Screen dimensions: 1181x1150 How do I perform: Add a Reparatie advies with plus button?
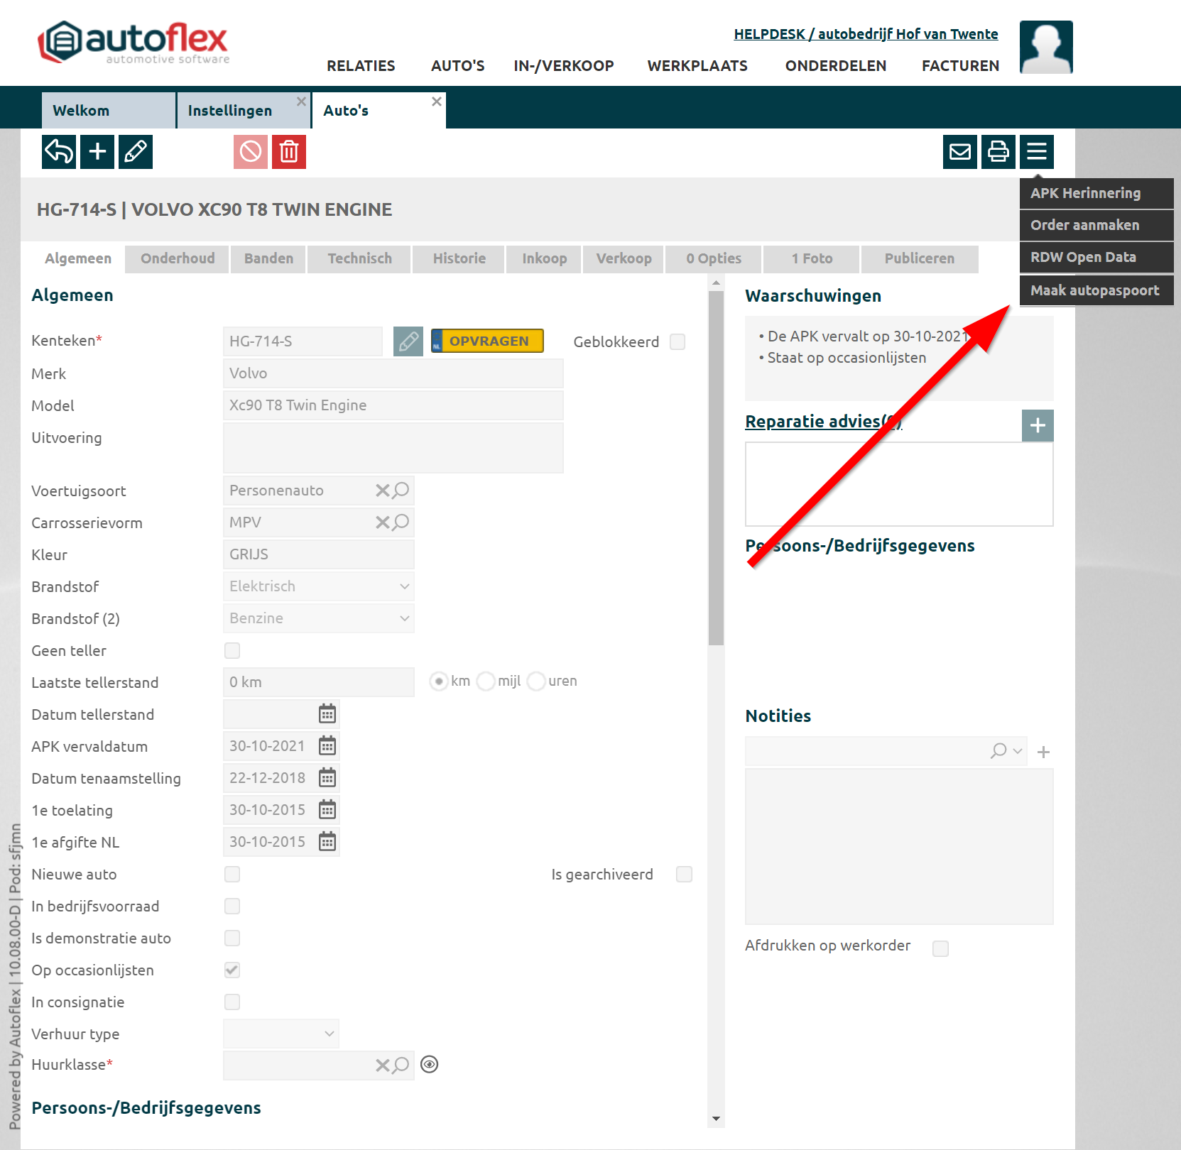click(x=1038, y=426)
